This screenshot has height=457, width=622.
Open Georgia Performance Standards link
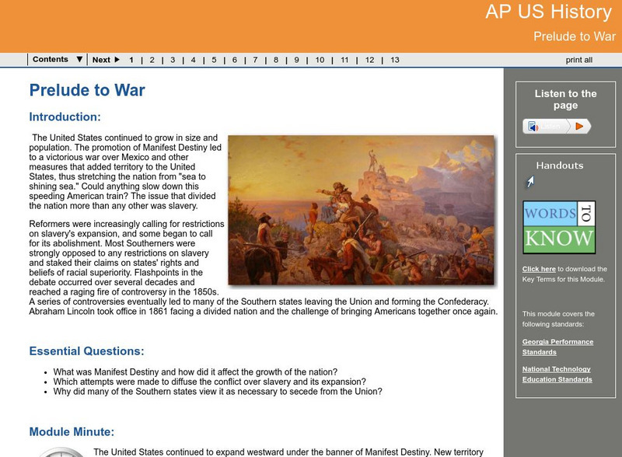557,347
